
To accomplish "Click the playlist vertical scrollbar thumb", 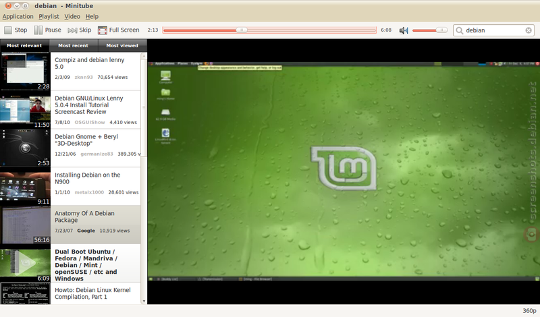I will click(x=144, y=107).
